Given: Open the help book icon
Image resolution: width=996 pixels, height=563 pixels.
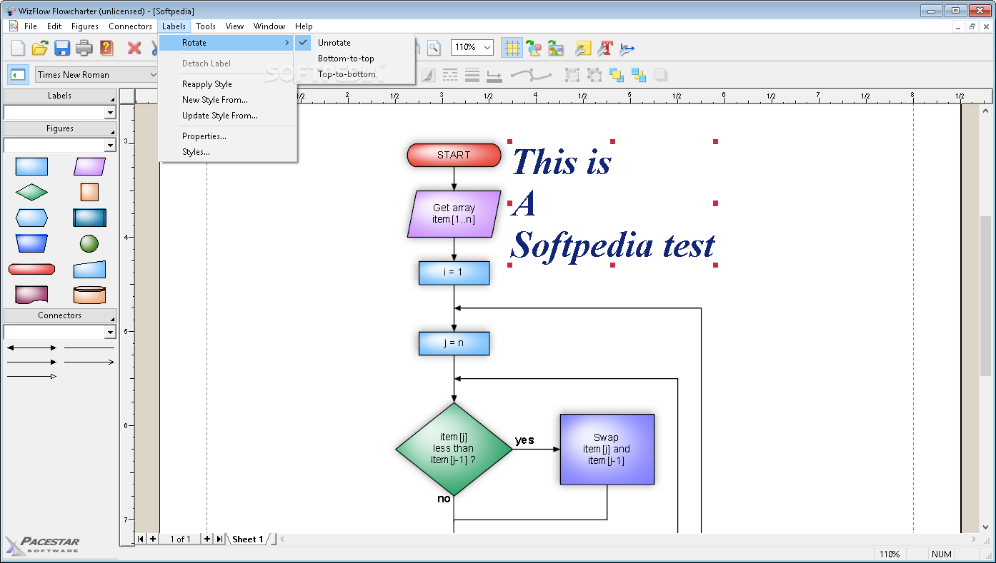Looking at the screenshot, I should 106,49.
